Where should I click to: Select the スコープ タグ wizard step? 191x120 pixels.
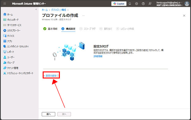88,29
